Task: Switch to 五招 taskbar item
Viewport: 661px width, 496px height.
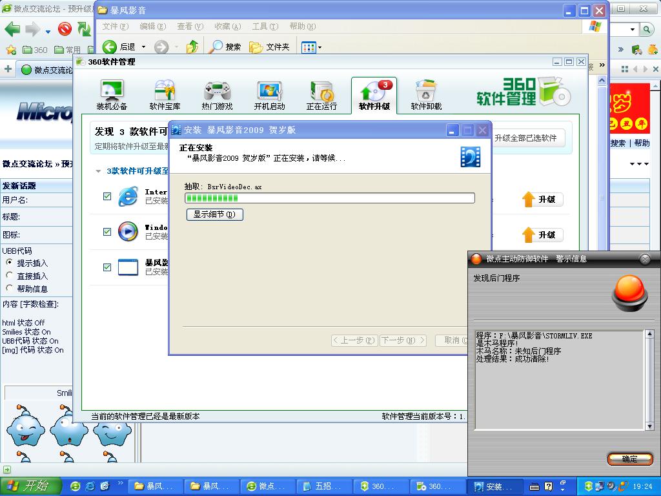Action: tap(324, 486)
